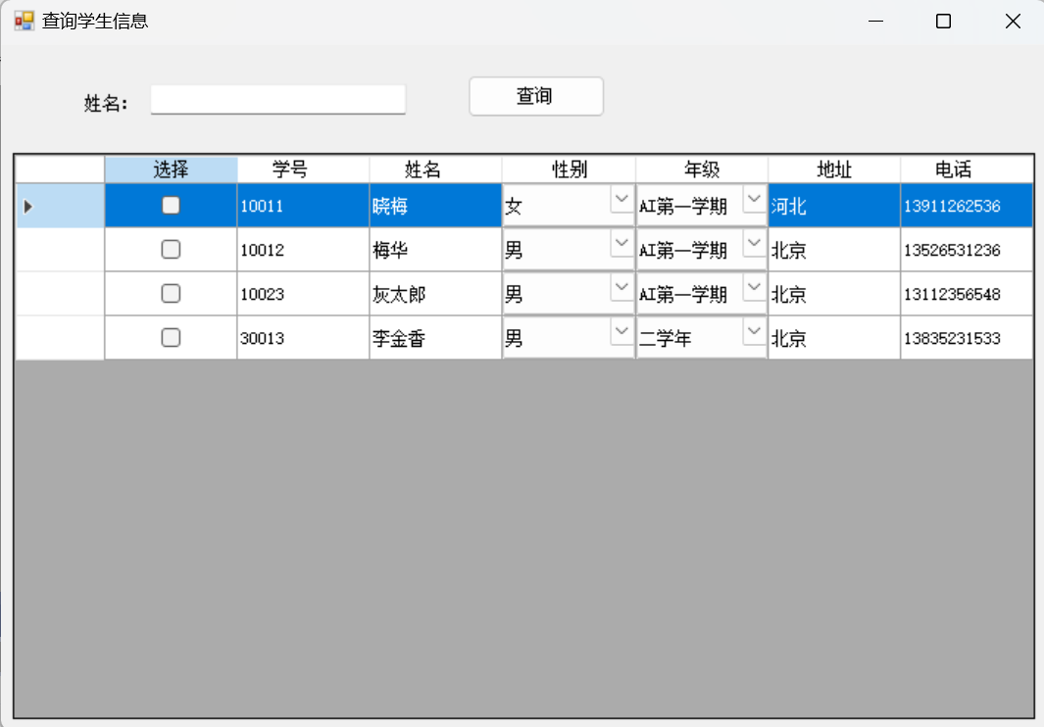Check the checkbox for student 10011
This screenshot has width=1044, height=727.
pos(171,206)
